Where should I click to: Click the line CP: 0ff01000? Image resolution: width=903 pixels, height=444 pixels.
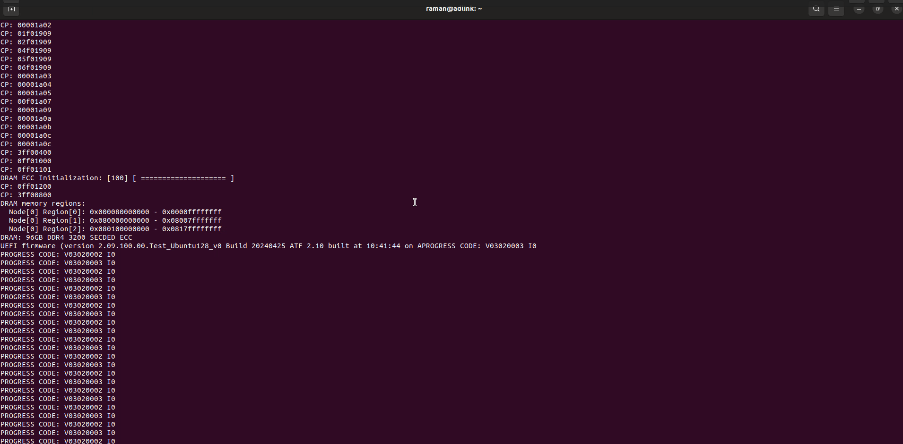26,161
